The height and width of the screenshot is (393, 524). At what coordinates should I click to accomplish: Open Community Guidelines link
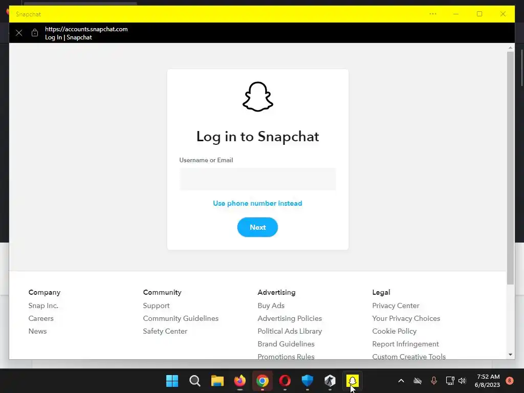[x=181, y=318]
